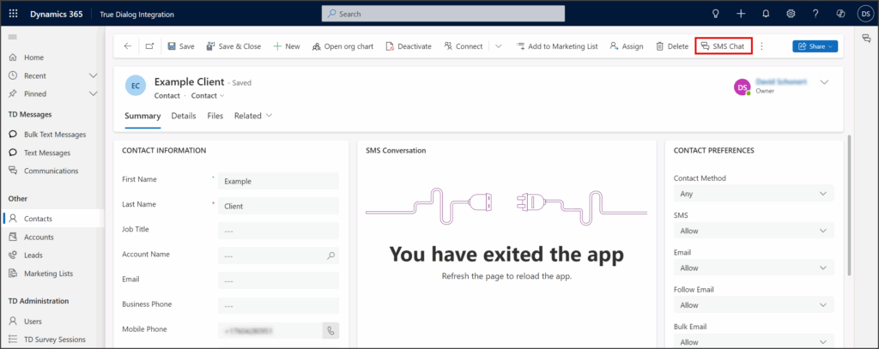The height and width of the screenshot is (349, 879).
Task: Open the Dynamics 365 app launcher grid
Action: [x=14, y=14]
